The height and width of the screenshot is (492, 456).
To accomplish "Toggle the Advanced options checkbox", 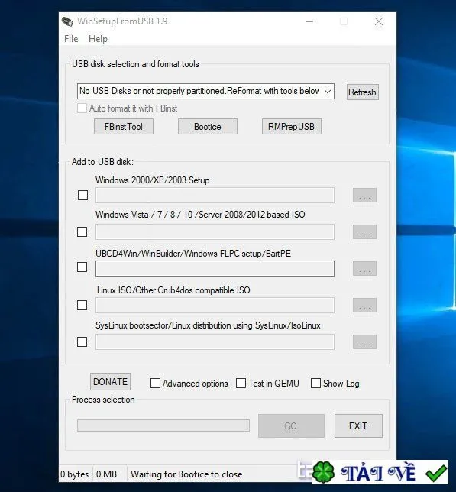I will click(x=156, y=383).
